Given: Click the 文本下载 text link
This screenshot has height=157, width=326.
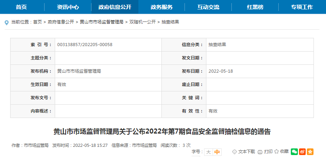Looking at the screenshot, I should (247, 152).
